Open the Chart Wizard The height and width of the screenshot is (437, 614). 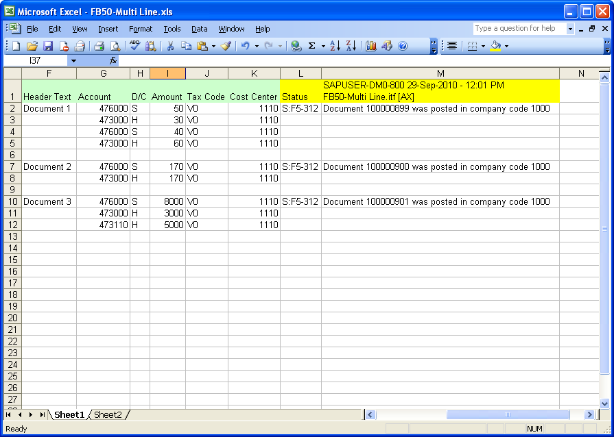(x=371, y=46)
